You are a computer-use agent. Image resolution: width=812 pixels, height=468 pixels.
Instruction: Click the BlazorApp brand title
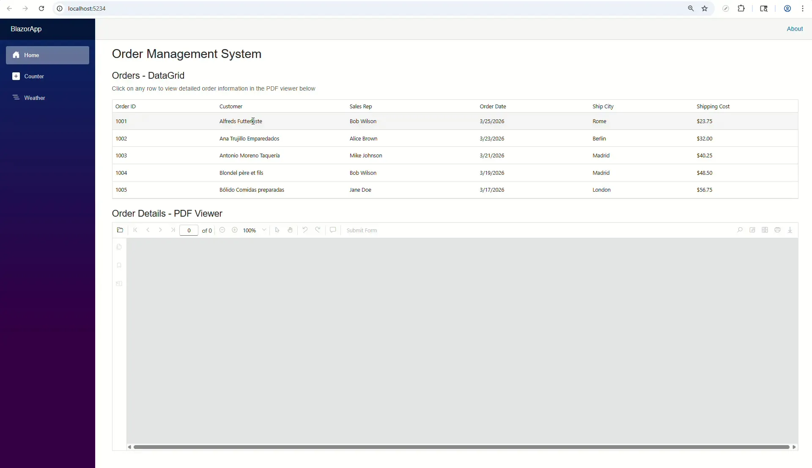tap(26, 29)
